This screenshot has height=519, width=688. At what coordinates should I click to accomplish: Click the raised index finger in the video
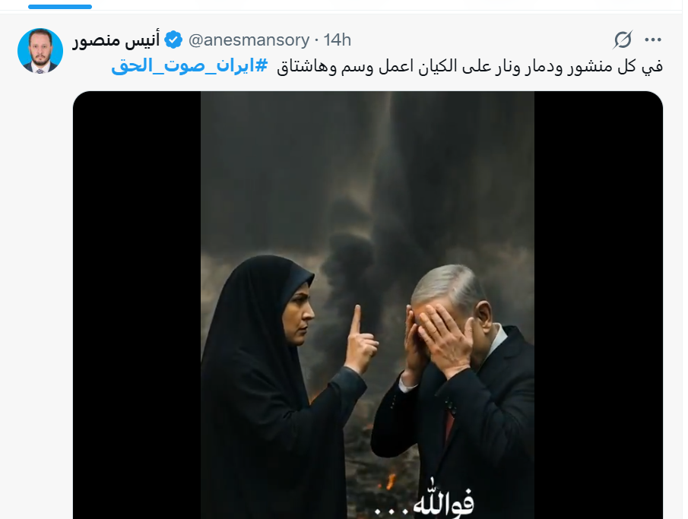356,319
